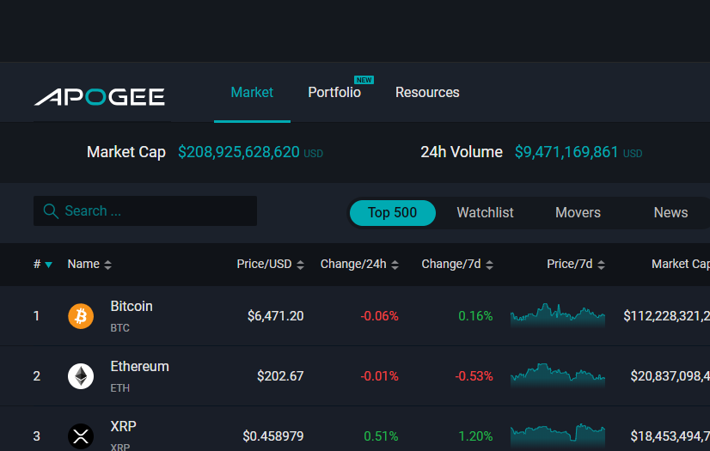710x451 pixels.
Task: Sort table by Change/7d column
Action: pos(457,265)
